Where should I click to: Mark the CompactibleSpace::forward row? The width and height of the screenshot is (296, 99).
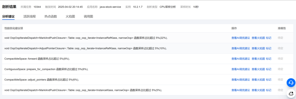click(269, 59)
